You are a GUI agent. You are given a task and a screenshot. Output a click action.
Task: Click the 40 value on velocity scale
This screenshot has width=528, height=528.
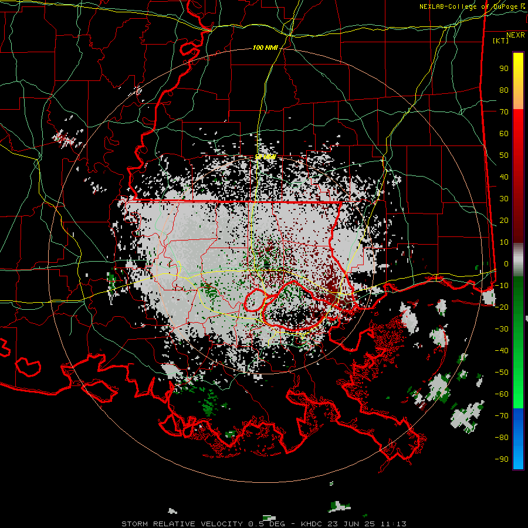[504, 177]
